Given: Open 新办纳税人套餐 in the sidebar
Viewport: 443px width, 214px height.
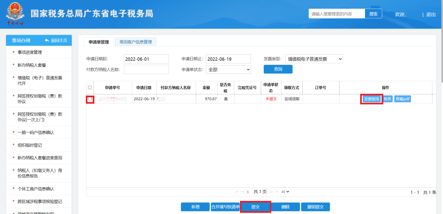Looking at the screenshot, I should click(x=32, y=65).
